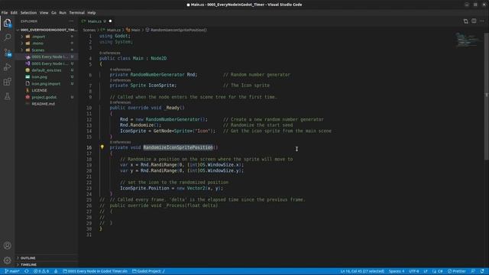Click the main branch indicator in status bar
The image size is (489, 275).
[12, 271]
